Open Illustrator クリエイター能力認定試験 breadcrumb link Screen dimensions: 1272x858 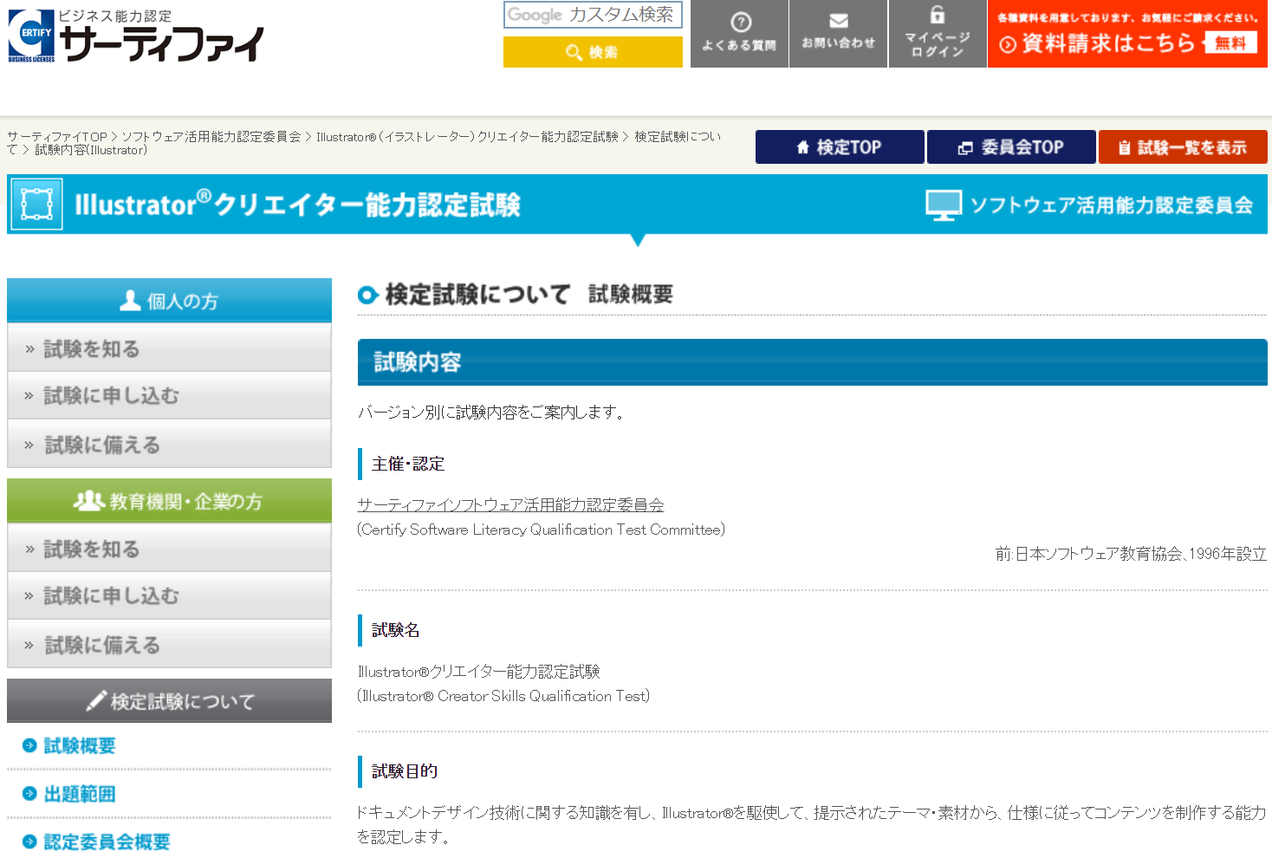467,137
